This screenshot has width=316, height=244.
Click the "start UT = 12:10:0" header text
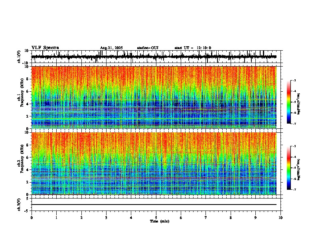point(193,48)
